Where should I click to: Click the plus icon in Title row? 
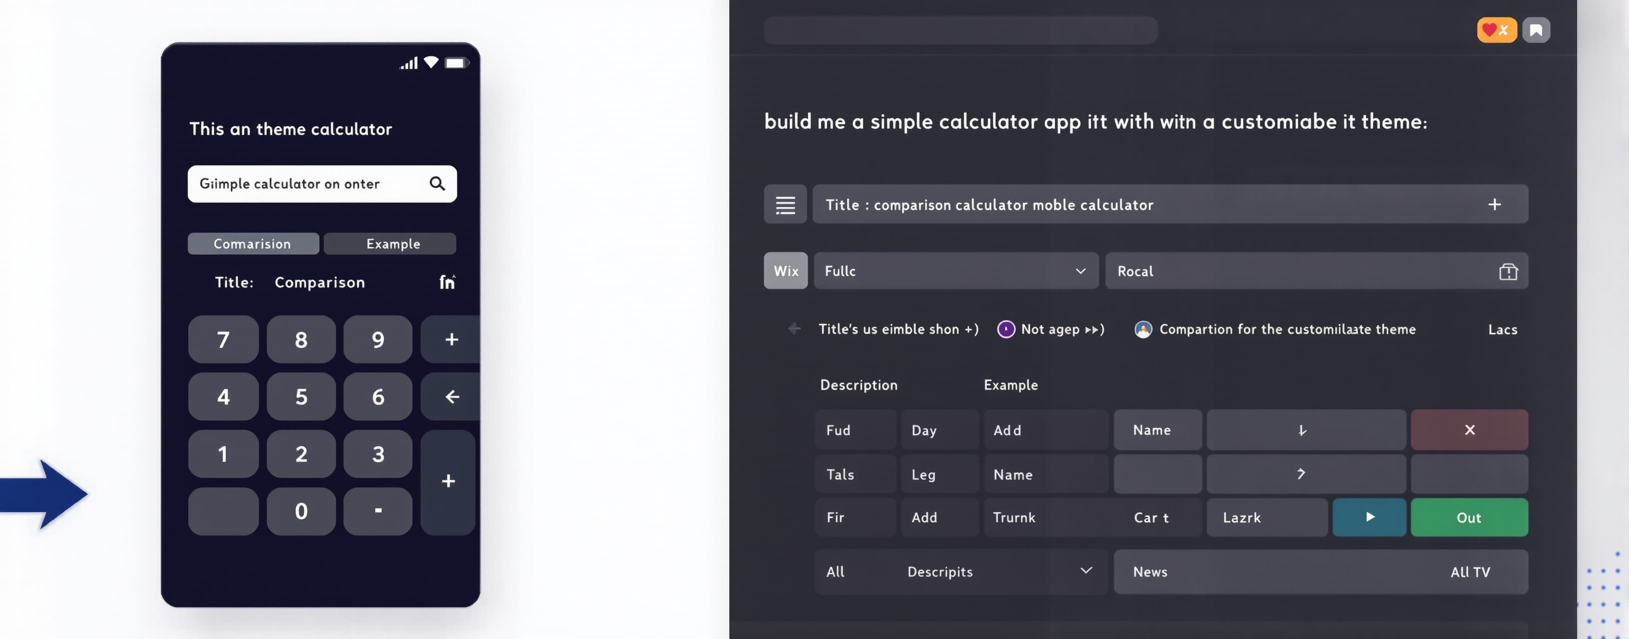click(x=1494, y=204)
